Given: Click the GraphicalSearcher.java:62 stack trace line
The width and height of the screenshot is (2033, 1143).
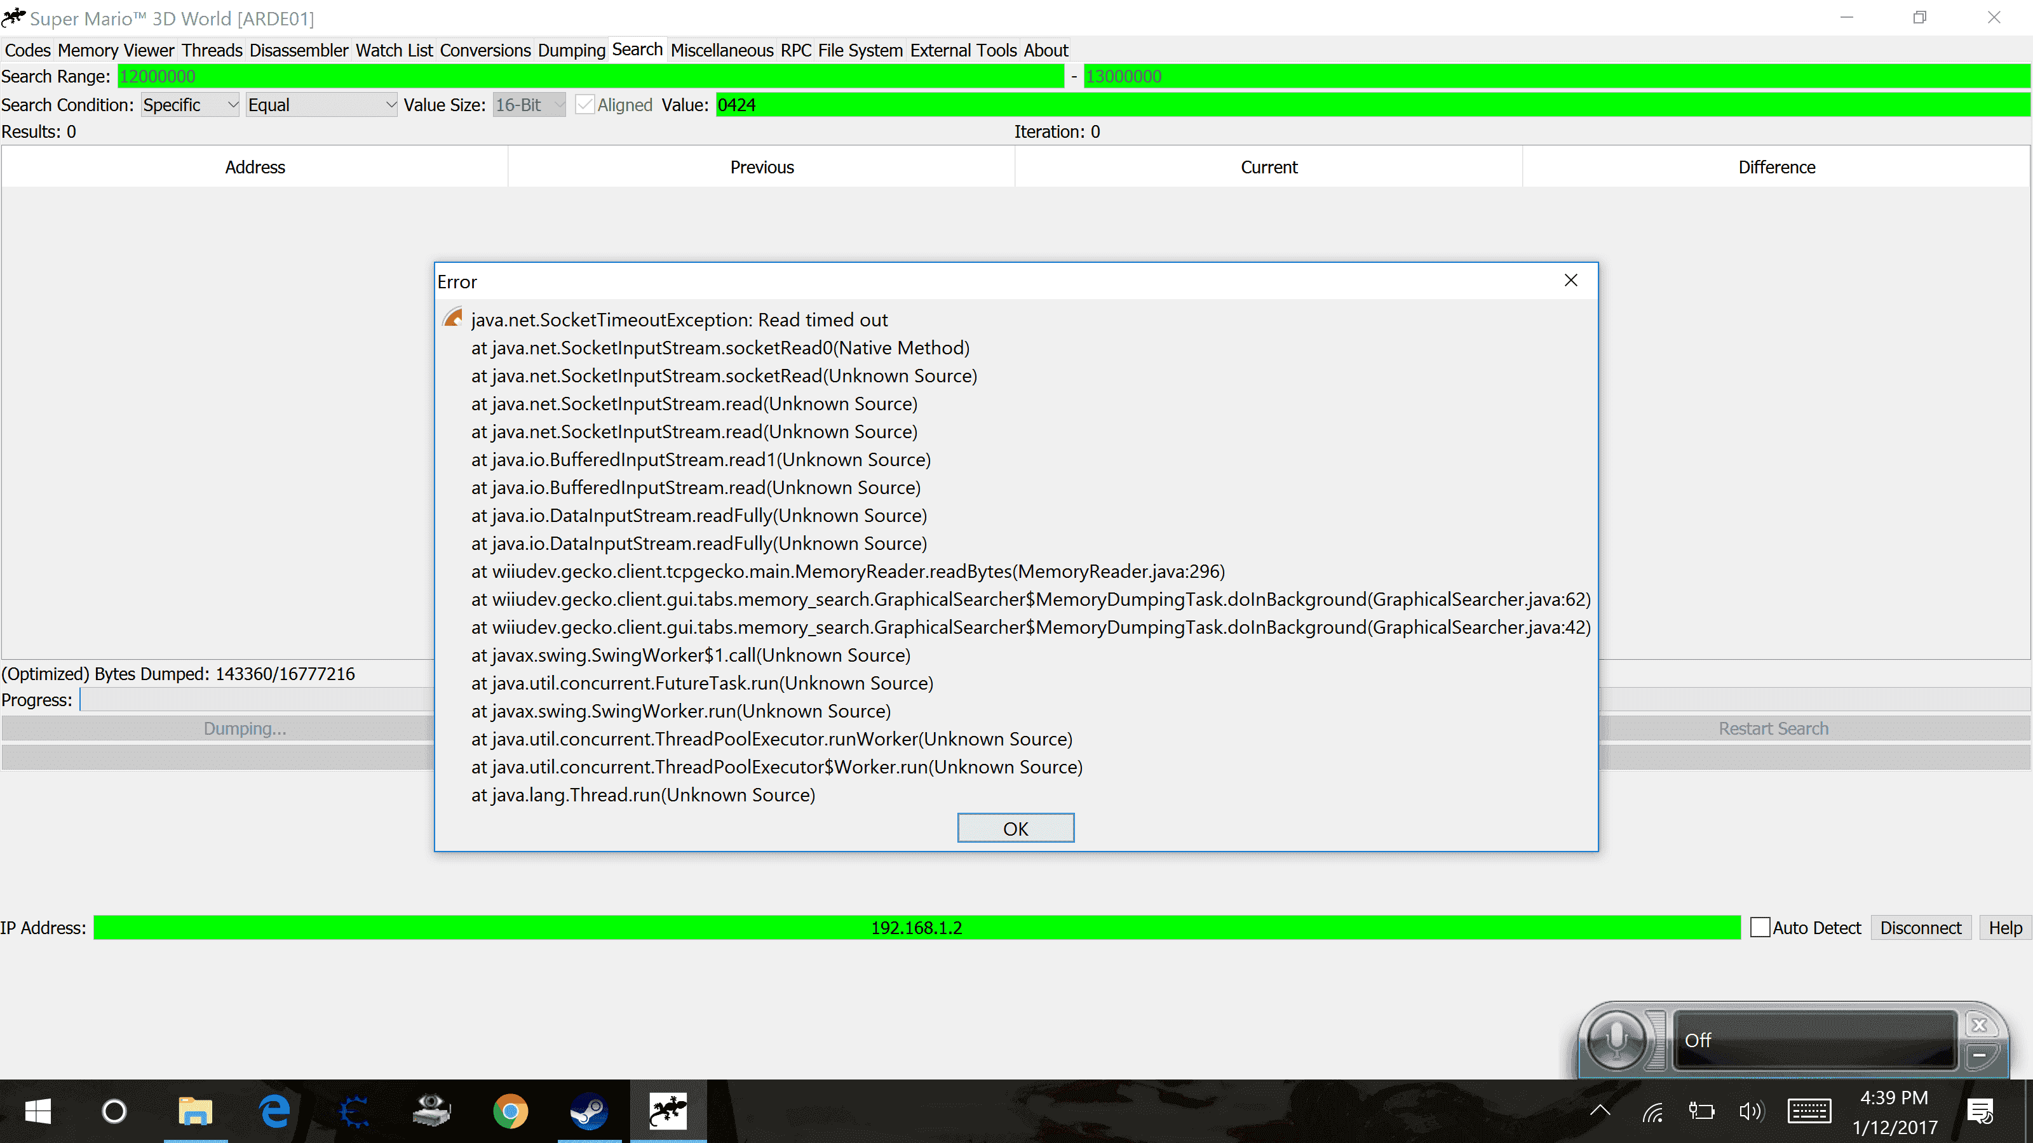Looking at the screenshot, I should (1030, 599).
